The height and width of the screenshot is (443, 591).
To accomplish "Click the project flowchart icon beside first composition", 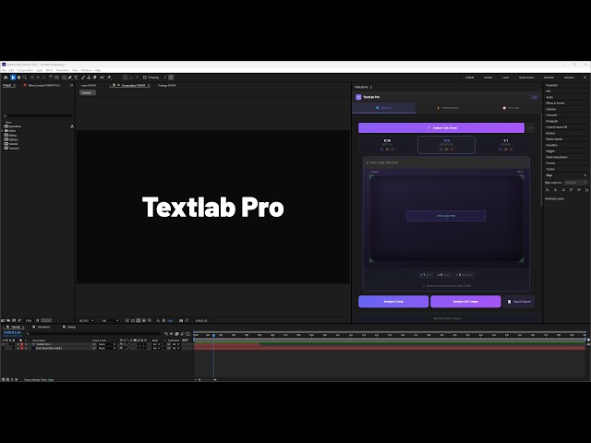I will 72,126.
